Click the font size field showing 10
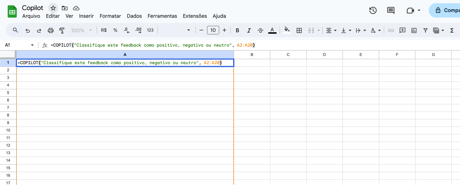 pyautogui.click(x=213, y=30)
